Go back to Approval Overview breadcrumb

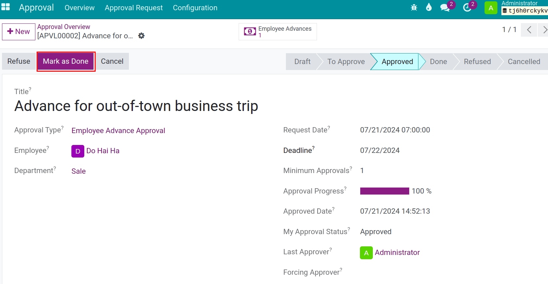(63, 27)
